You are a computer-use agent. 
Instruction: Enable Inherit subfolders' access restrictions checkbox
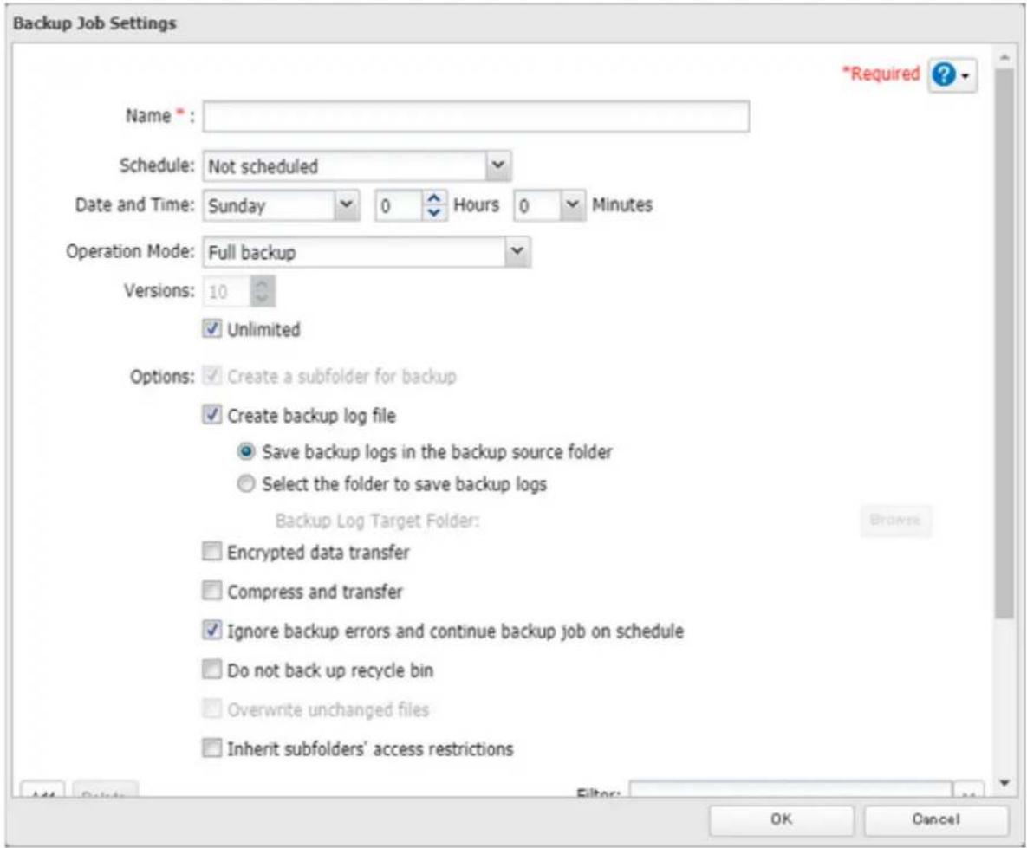point(211,748)
